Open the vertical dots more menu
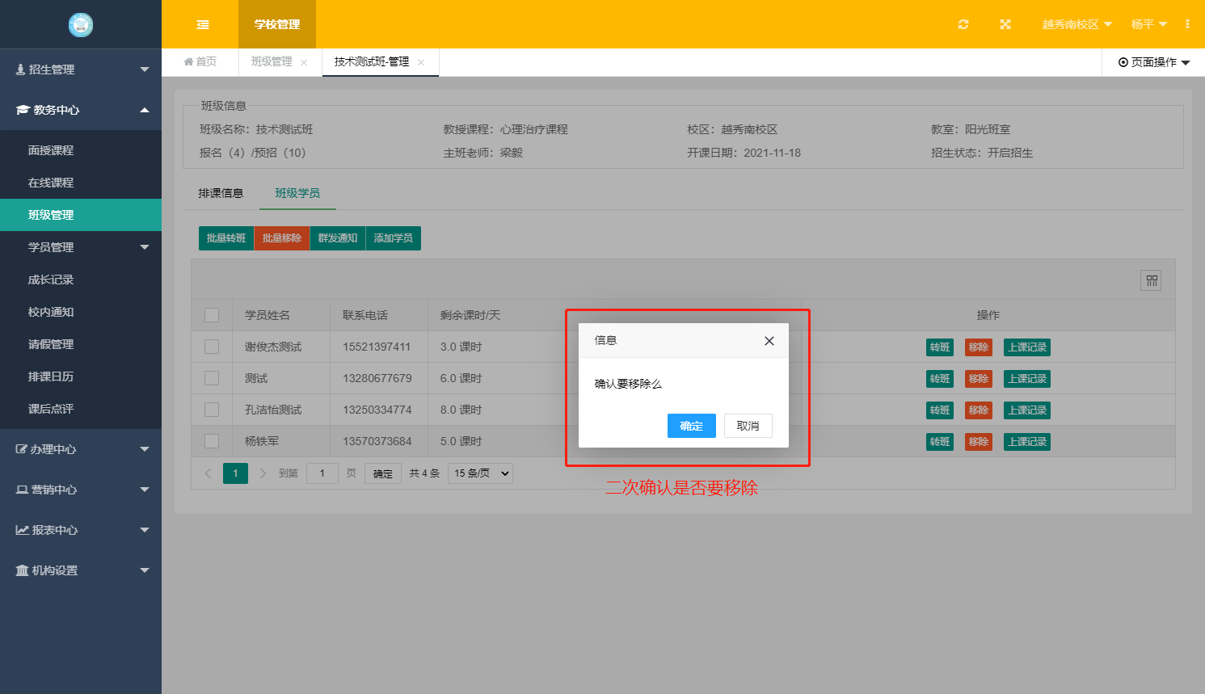The width and height of the screenshot is (1205, 694). (1187, 24)
